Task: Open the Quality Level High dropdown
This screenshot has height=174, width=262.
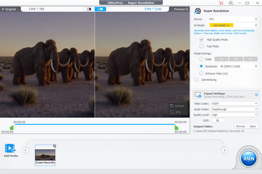Action: tap(235, 115)
